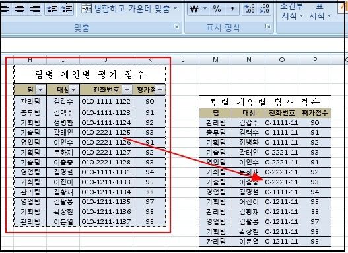The width and height of the screenshot is (348, 253).
Task: Select column header O
Action: click(282, 60)
